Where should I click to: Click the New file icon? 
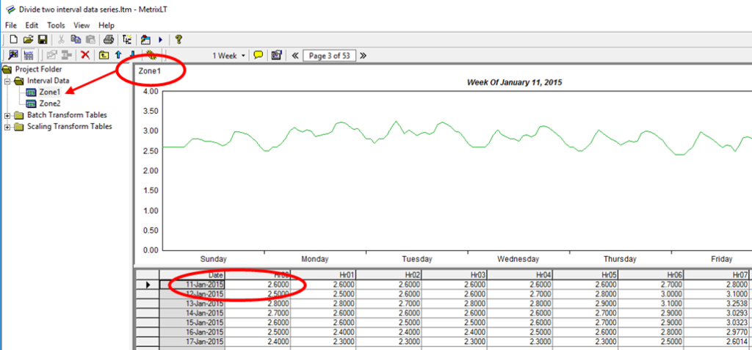pyautogui.click(x=13, y=40)
